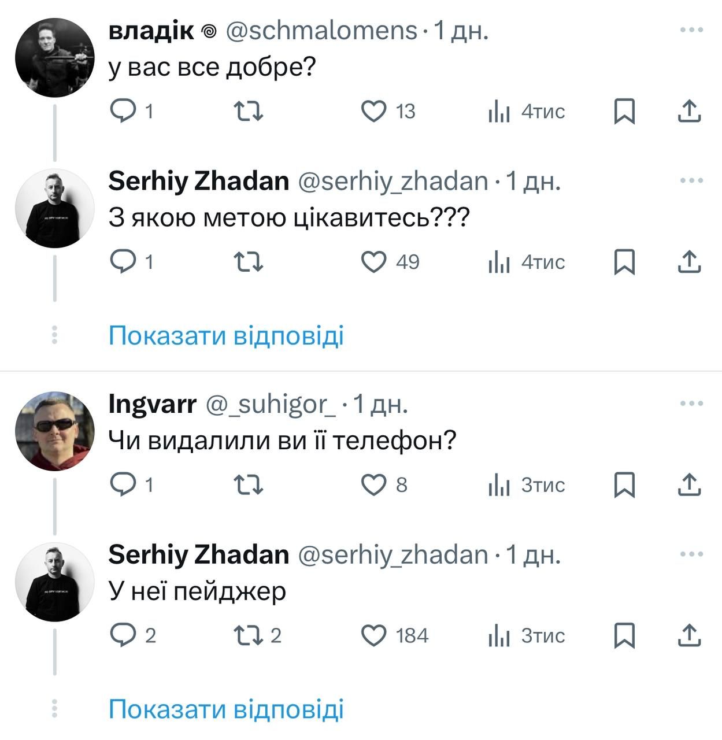Reply to владік's "у вас все добре?" tweet

[123, 111]
